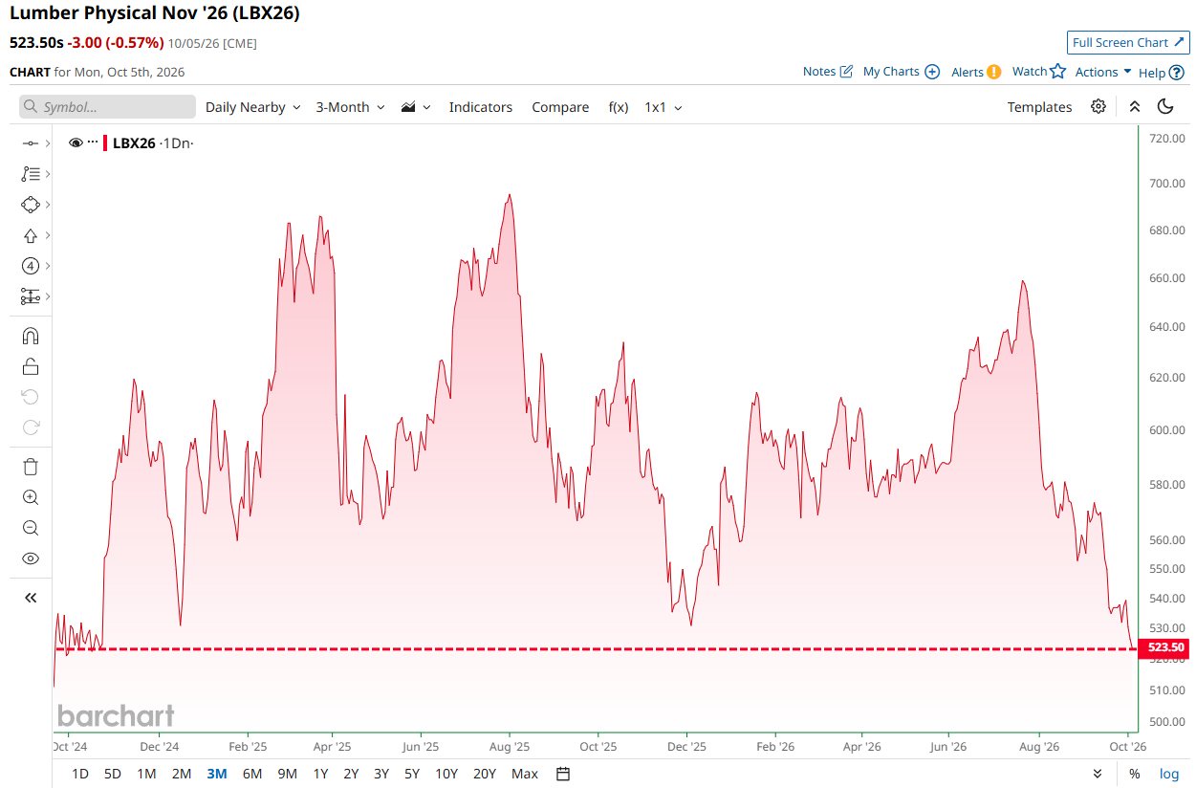This screenshot has height=788, width=1196.
Task: Collapse the left tool sidebar
Action: tap(30, 598)
